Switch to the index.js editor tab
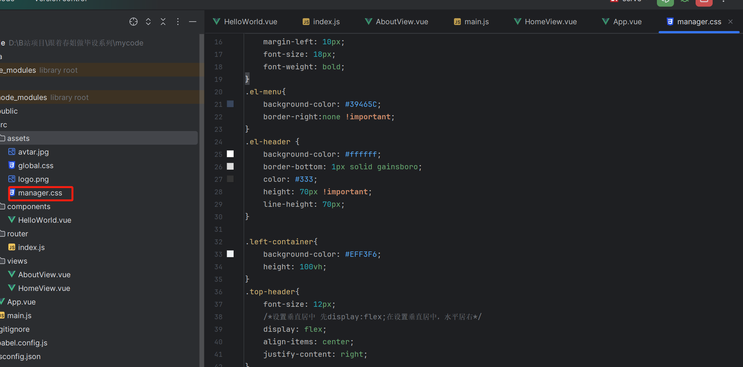Image resolution: width=743 pixels, height=367 pixels. click(321, 22)
